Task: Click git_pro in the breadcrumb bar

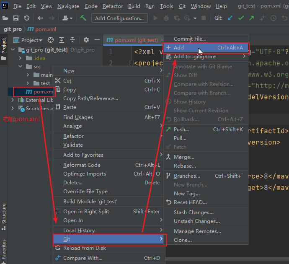Action: [13, 29]
